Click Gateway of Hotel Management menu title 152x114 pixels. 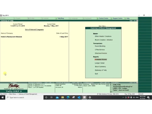click(103, 28)
